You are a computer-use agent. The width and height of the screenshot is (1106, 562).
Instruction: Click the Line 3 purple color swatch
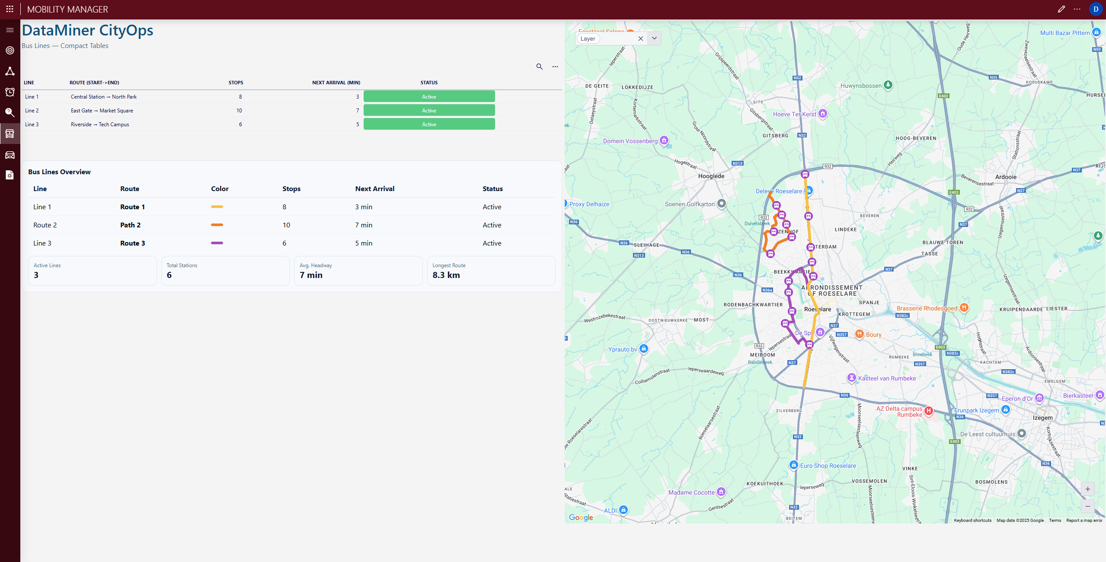tap(217, 243)
